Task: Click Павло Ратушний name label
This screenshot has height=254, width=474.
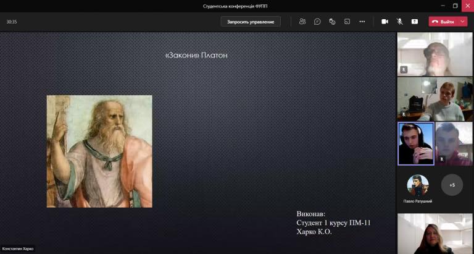Action: [x=418, y=201]
